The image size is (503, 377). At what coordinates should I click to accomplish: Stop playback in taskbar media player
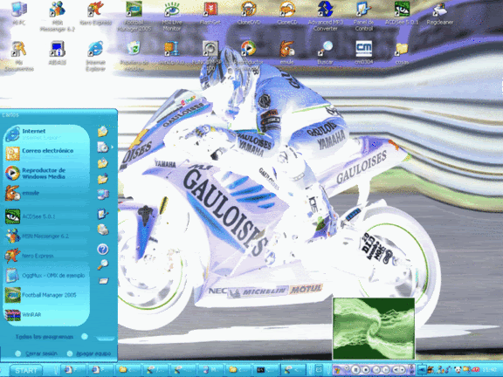tap(365, 370)
